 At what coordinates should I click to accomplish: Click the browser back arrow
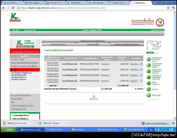point(4,8)
